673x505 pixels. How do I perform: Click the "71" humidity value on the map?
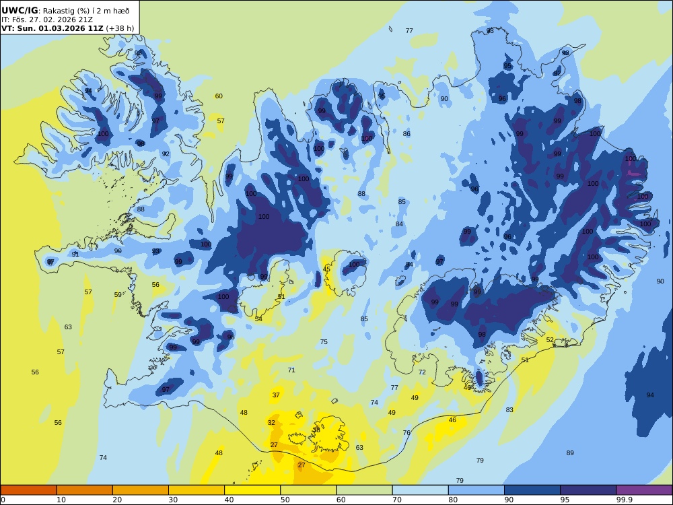291,370
